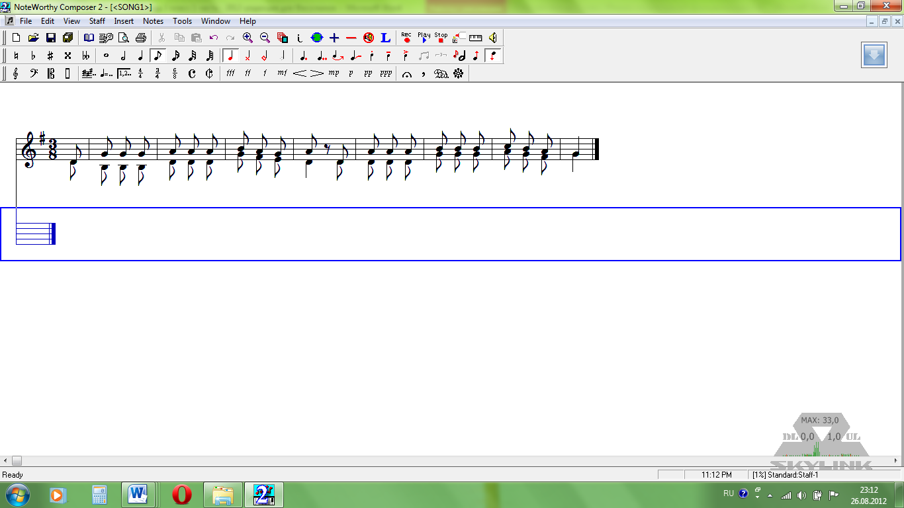This screenshot has height=508, width=904.
Task: Toggle the dotted note modifier
Action: point(303,56)
